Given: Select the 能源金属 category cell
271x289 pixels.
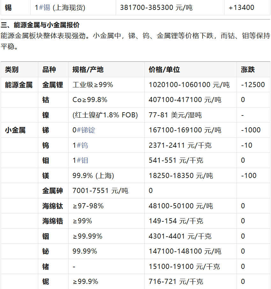Looking at the screenshot, I should tap(19, 85).
